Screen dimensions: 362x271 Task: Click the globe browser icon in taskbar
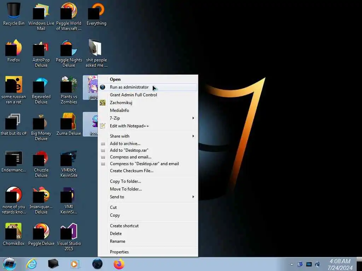tap(98, 264)
